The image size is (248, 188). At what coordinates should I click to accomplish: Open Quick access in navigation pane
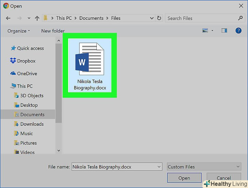(30, 48)
